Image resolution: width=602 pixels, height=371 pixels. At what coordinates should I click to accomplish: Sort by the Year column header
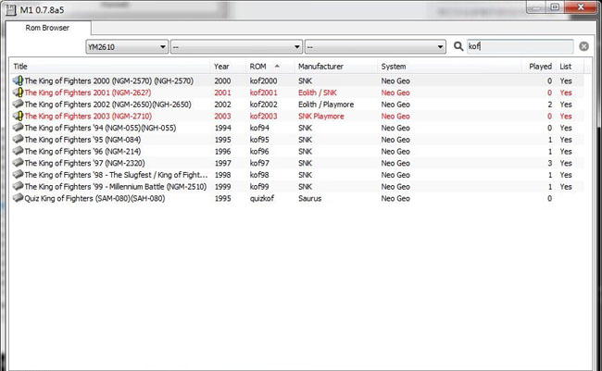point(221,67)
